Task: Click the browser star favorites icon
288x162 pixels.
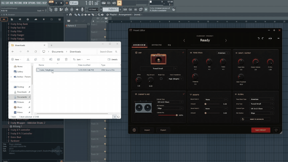Action: tap(44, 19)
